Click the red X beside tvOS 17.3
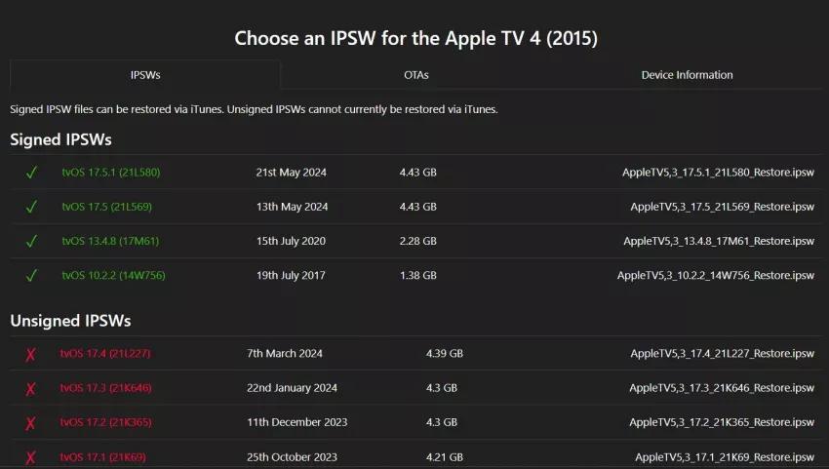 point(30,388)
